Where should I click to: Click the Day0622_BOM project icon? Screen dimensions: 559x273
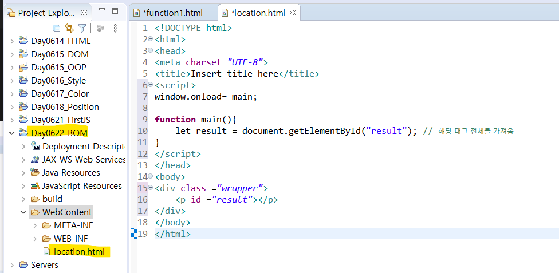pos(23,133)
